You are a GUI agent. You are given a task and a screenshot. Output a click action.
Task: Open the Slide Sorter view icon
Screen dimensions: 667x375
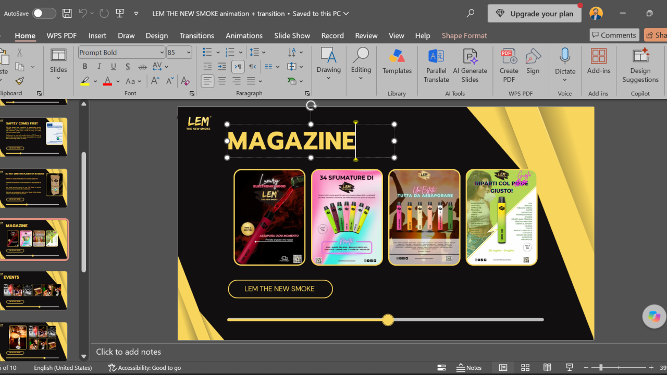tap(525, 368)
